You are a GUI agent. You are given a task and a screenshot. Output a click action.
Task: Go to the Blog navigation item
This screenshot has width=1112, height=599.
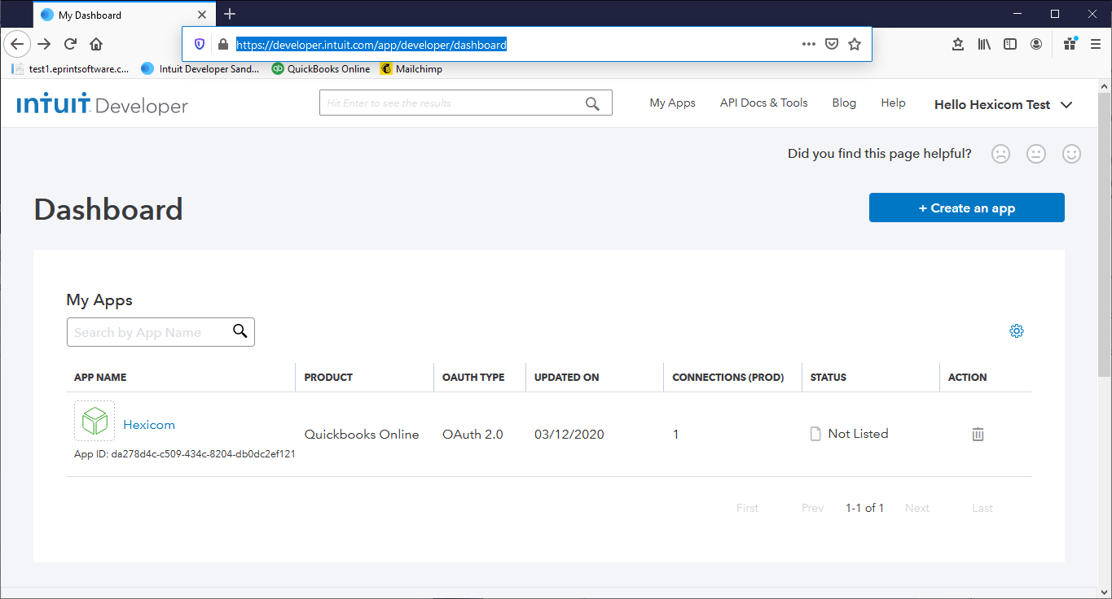coord(844,103)
